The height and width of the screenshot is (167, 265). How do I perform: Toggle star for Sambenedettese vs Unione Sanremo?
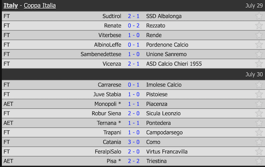[x=259, y=54]
